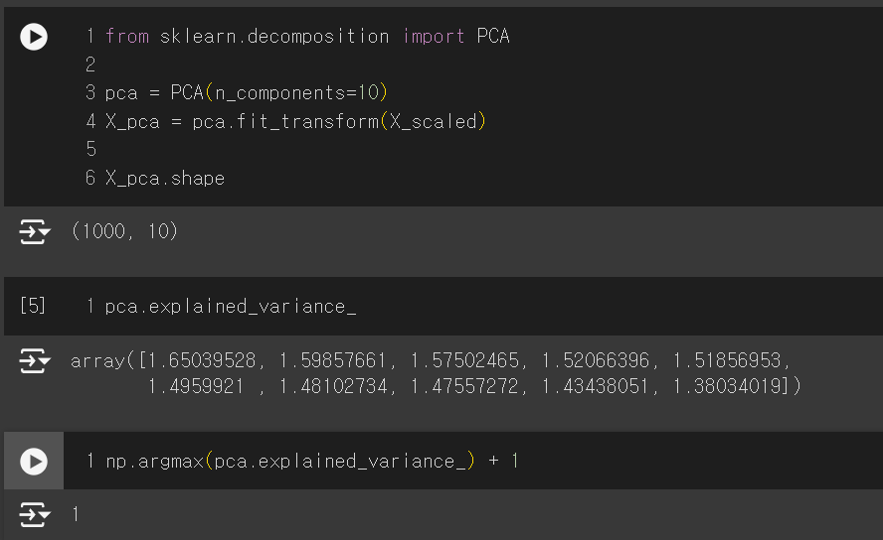Run the PCA import cell
The image size is (883, 540).
point(34,37)
